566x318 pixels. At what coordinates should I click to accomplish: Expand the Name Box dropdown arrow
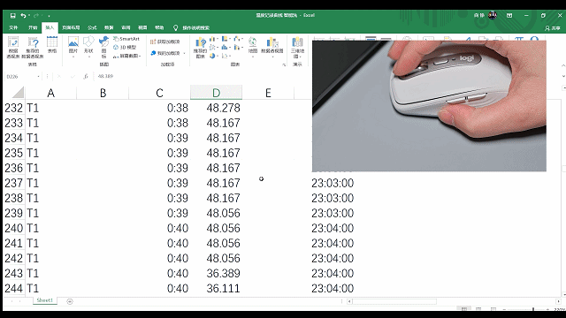pos(38,77)
